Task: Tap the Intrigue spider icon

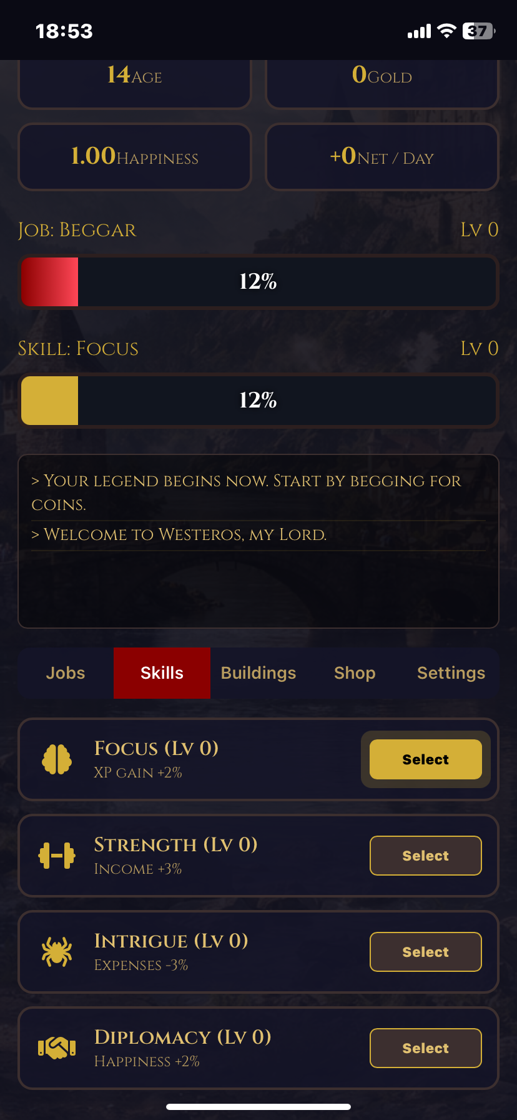Action: [57, 952]
